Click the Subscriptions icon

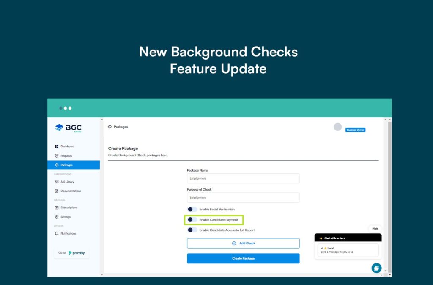click(57, 208)
